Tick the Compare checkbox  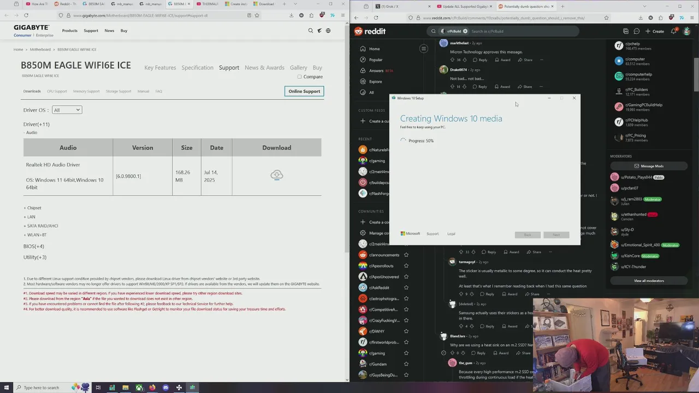pyautogui.click(x=299, y=76)
